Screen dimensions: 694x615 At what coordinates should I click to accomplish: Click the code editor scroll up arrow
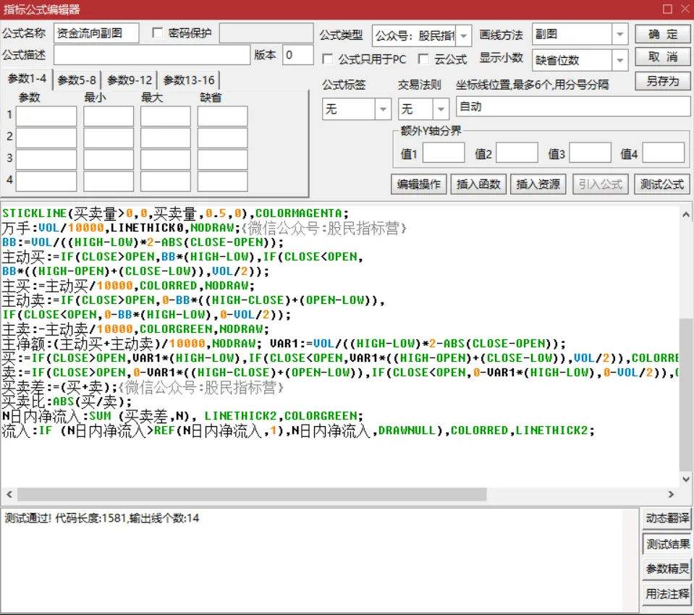click(x=686, y=215)
